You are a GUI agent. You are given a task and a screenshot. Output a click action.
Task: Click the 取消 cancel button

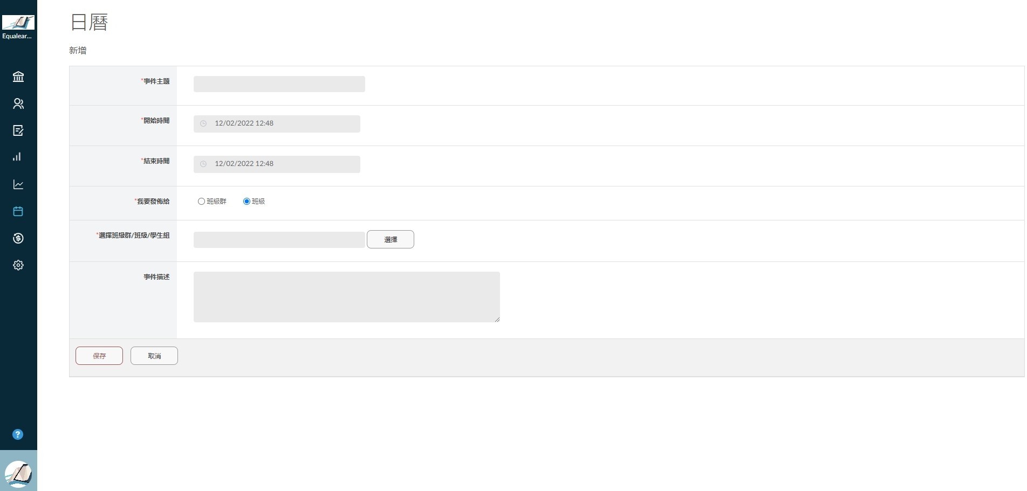point(154,356)
